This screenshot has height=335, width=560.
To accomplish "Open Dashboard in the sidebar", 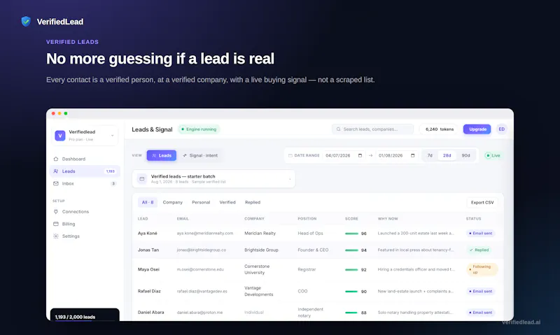I will point(73,159).
